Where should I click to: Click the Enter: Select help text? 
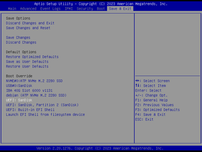pyautogui.click(x=148, y=90)
